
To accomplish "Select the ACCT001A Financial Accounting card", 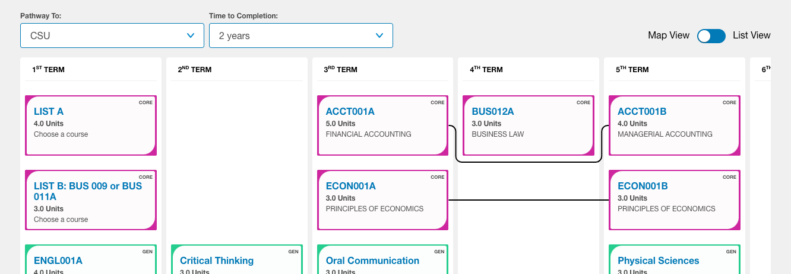I will click(x=382, y=125).
